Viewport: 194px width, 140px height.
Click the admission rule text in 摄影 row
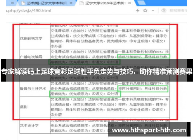click(x=110, y=107)
